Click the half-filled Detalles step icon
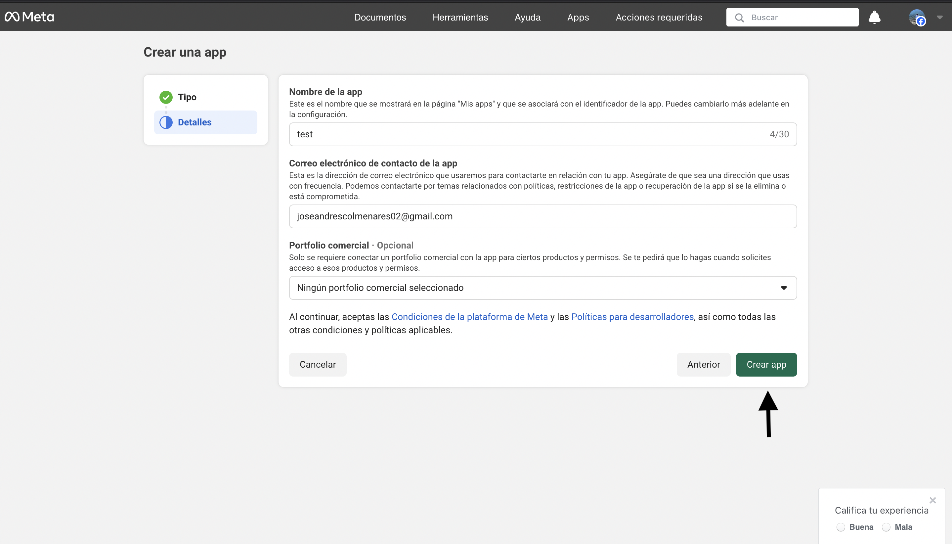The image size is (952, 544). point(166,122)
